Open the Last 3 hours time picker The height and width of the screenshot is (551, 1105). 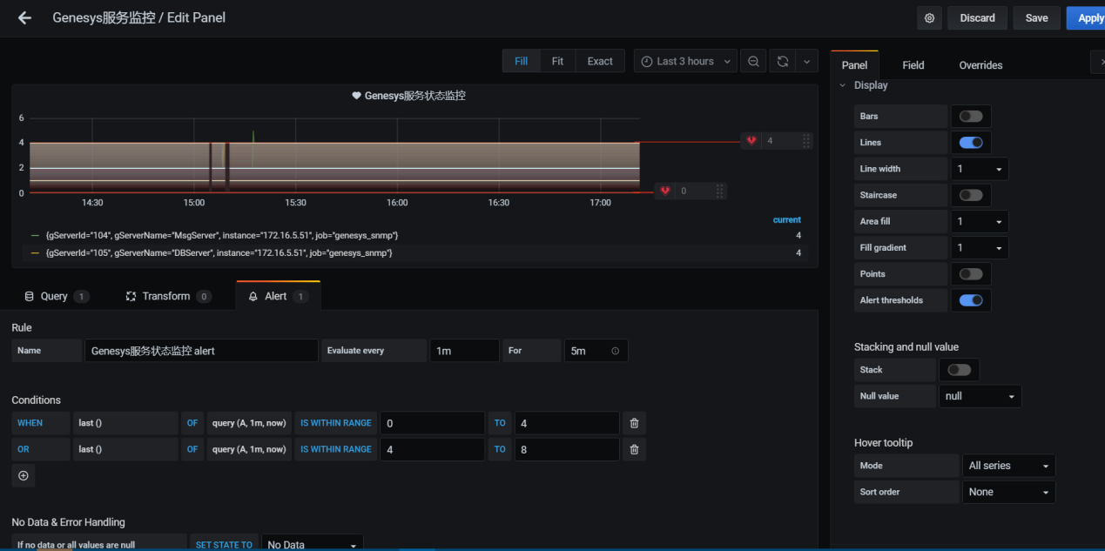[686, 61]
